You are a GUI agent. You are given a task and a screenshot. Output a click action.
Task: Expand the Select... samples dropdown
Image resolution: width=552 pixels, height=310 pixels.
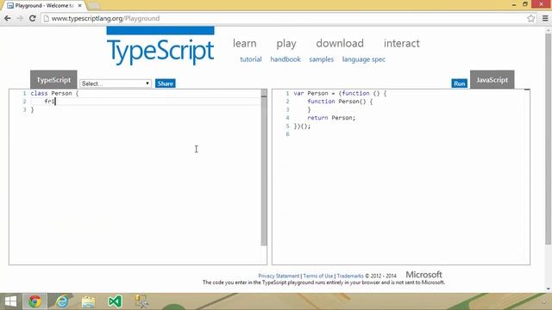(x=116, y=84)
